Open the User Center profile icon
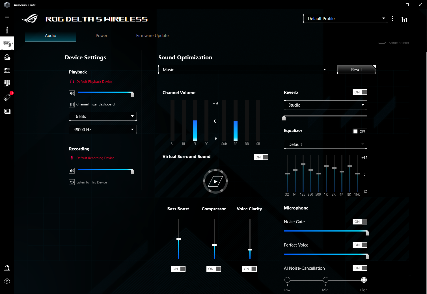Image resolution: width=427 pixels, height=294 pixels. point(7,268)
